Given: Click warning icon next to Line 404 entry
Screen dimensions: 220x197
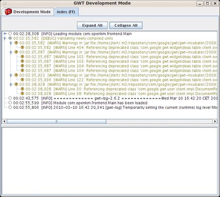Looking at the screenshot, I should point(22,48).
